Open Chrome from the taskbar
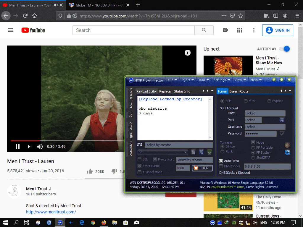The image size is (303, 227). 93,223
